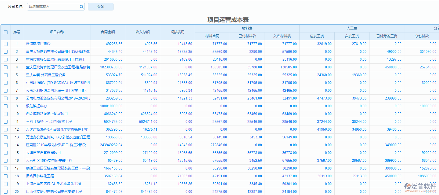439x195 pixels.
Task: Click the 已付劳务工资 column header
Action: pos(387,36)
